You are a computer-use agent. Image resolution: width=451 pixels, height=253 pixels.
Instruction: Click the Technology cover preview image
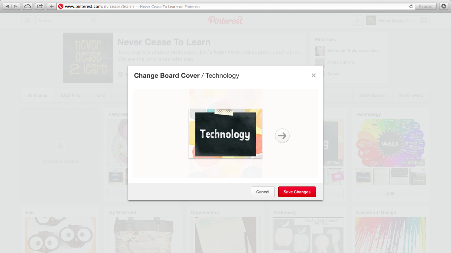(x=225, y=133)
